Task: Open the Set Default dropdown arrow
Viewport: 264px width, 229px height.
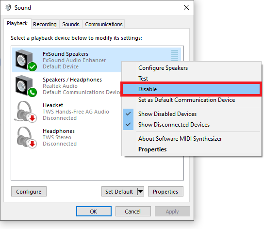Action: [141, 192]
